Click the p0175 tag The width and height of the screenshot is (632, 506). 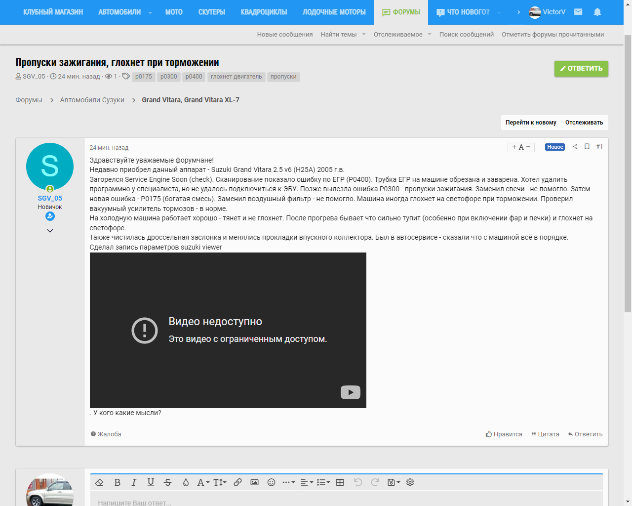(x=144, y=77)
